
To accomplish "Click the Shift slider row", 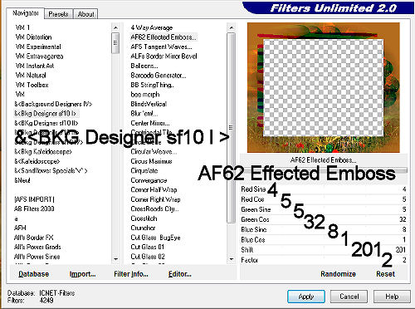I will pos(324,250).
